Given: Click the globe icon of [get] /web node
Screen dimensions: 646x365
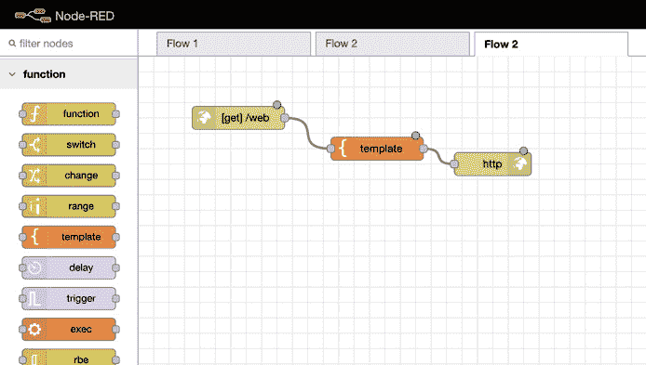Looking at the screenshot, I should 204,118.
